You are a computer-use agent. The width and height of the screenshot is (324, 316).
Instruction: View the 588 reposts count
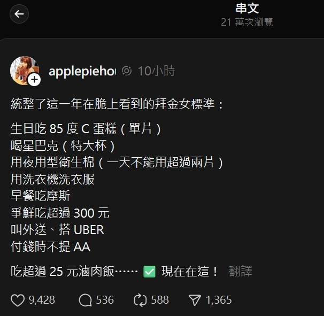pos(160,300)
